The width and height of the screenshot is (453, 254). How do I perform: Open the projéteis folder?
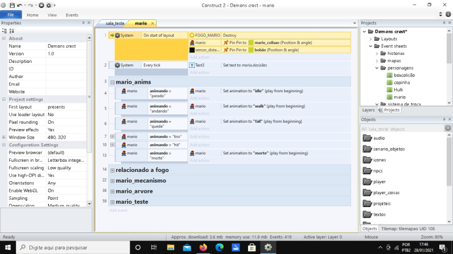[x=377, y=204]
